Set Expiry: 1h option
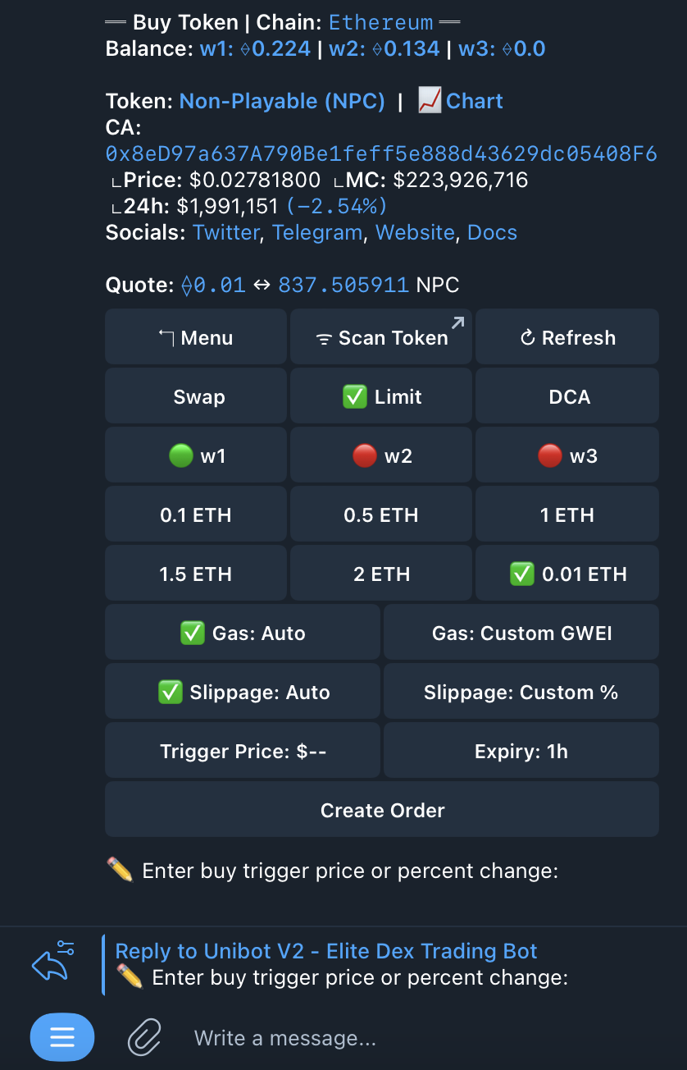The height and width of the screenshot is (1070, 687). coord(521,751)
